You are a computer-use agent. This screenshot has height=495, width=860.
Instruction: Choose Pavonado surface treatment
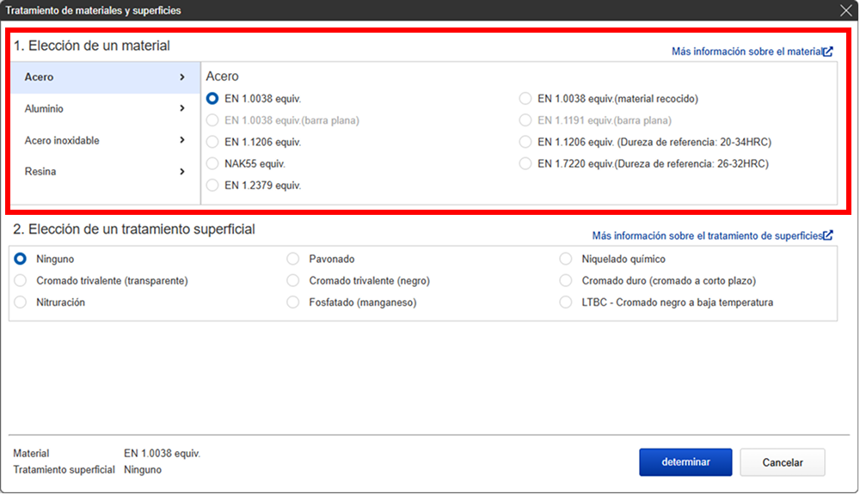click(x=293, y=259)
